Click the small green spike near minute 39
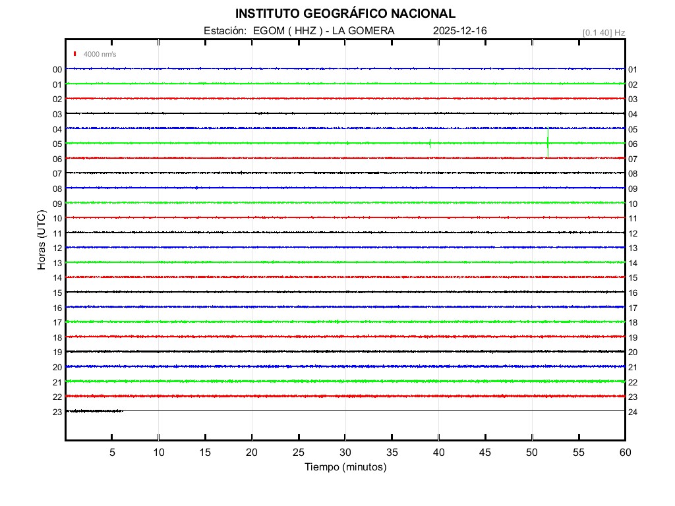This screenshot has width=675, height=506. tap(430, 143)
